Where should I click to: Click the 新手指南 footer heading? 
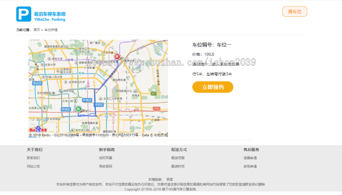[107, 150]
